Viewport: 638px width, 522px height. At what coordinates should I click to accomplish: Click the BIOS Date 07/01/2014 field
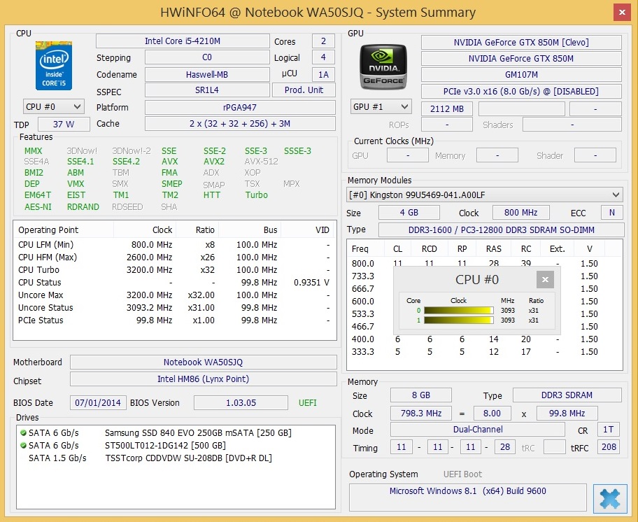98,403
